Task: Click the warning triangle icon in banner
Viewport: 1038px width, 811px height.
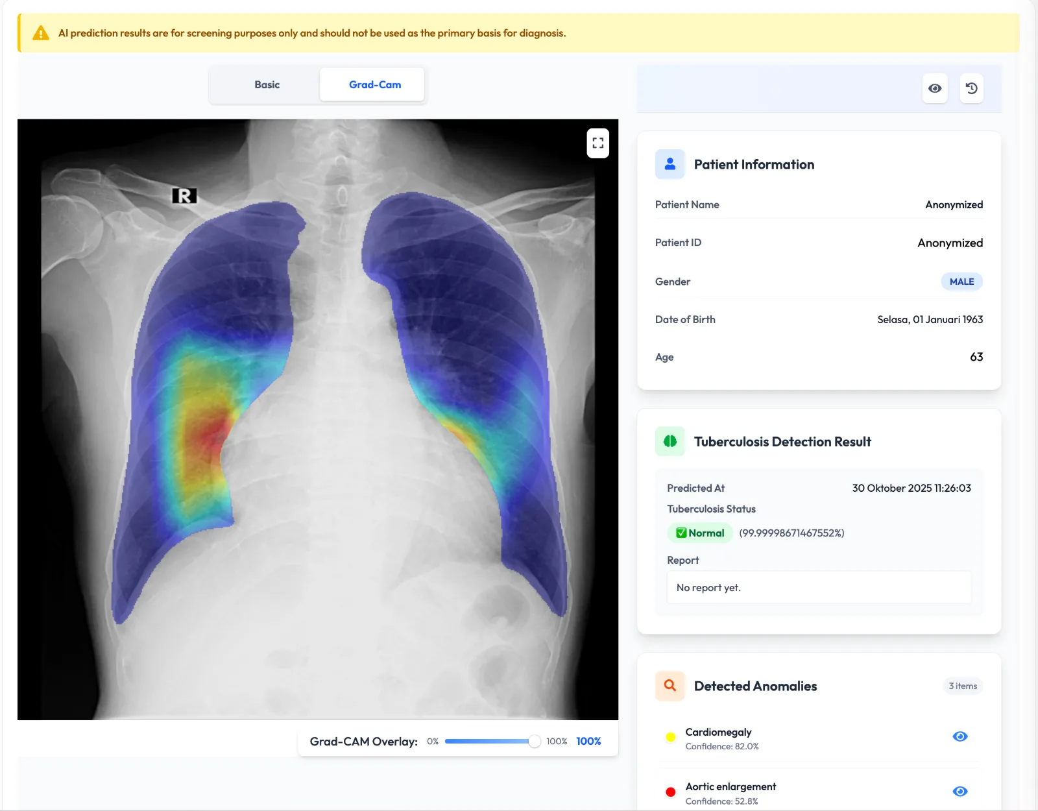Action: (41, 33)
